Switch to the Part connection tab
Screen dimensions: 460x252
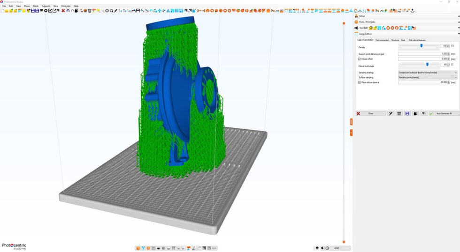(x=382, y=40)
